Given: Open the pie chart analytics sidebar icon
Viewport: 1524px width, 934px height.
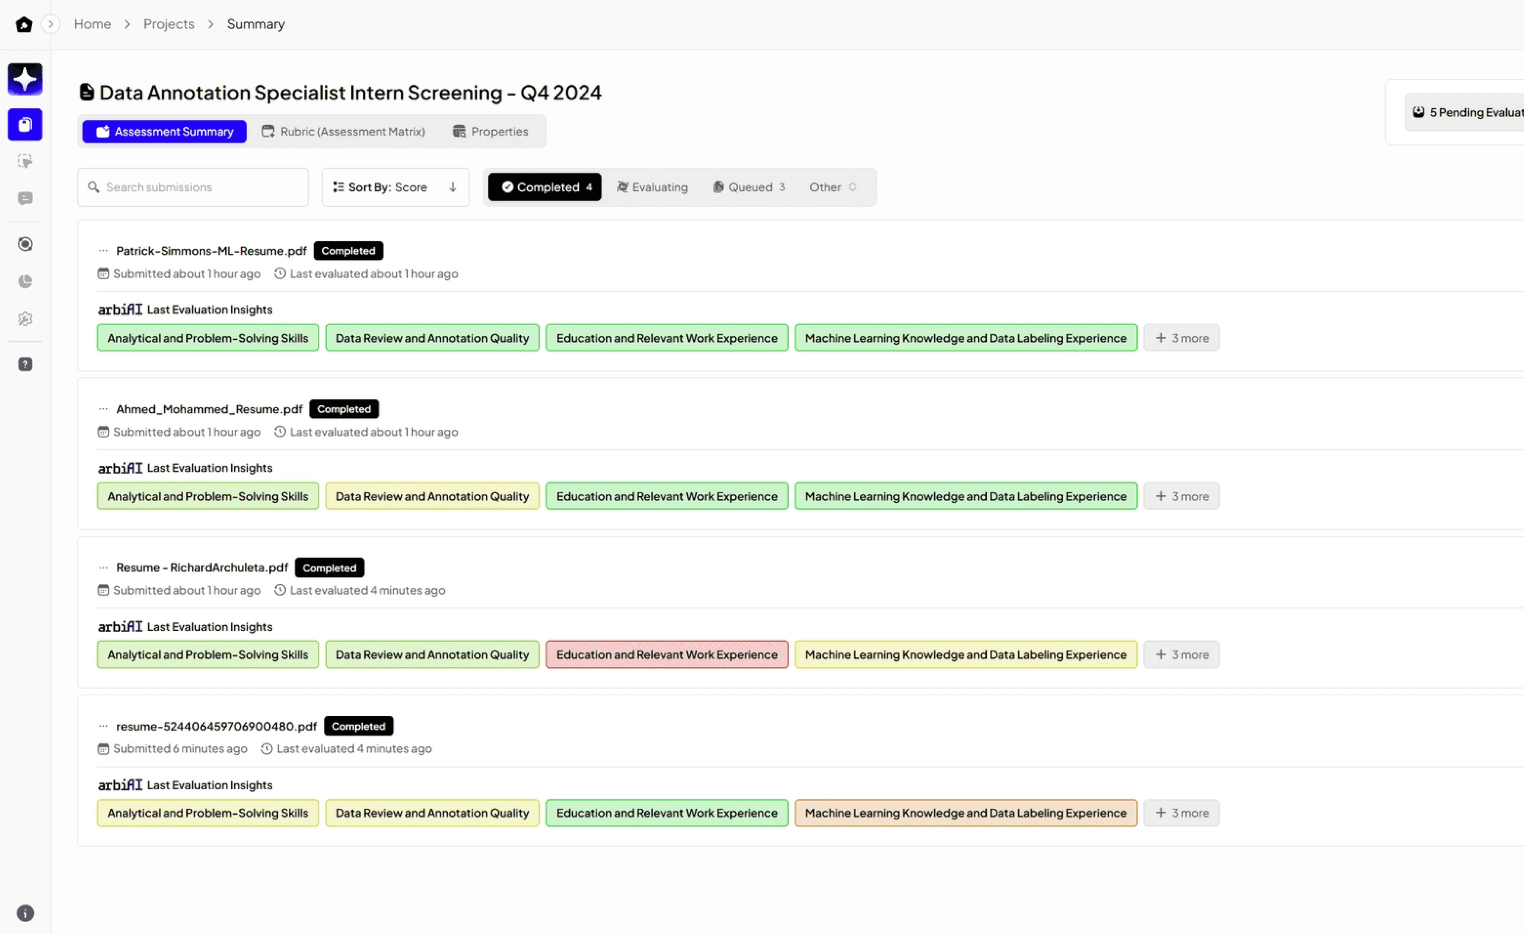Looking at the screenshot, I should [x=25, y=281].
